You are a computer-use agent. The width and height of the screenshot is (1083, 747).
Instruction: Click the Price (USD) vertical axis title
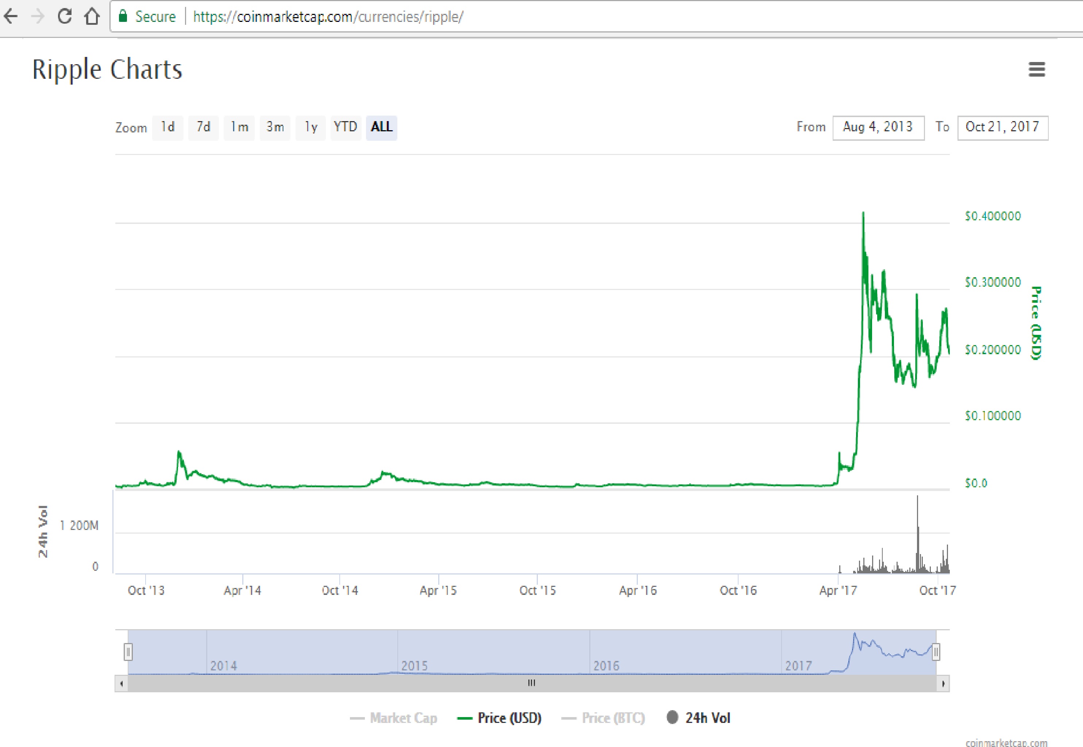1036,323
